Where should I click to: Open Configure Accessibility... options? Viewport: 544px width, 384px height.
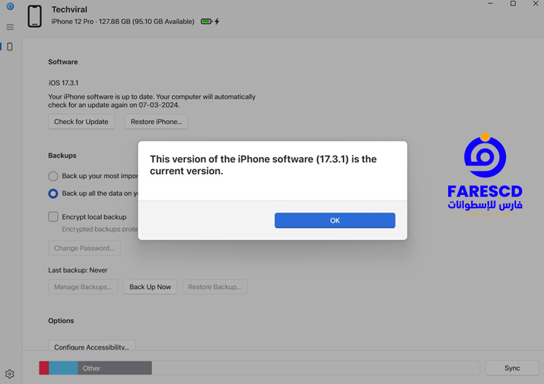coord(92,345)
